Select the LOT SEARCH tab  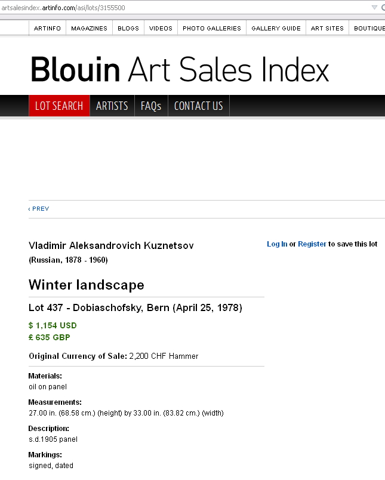pyautogui.click(x=59, y=106)
